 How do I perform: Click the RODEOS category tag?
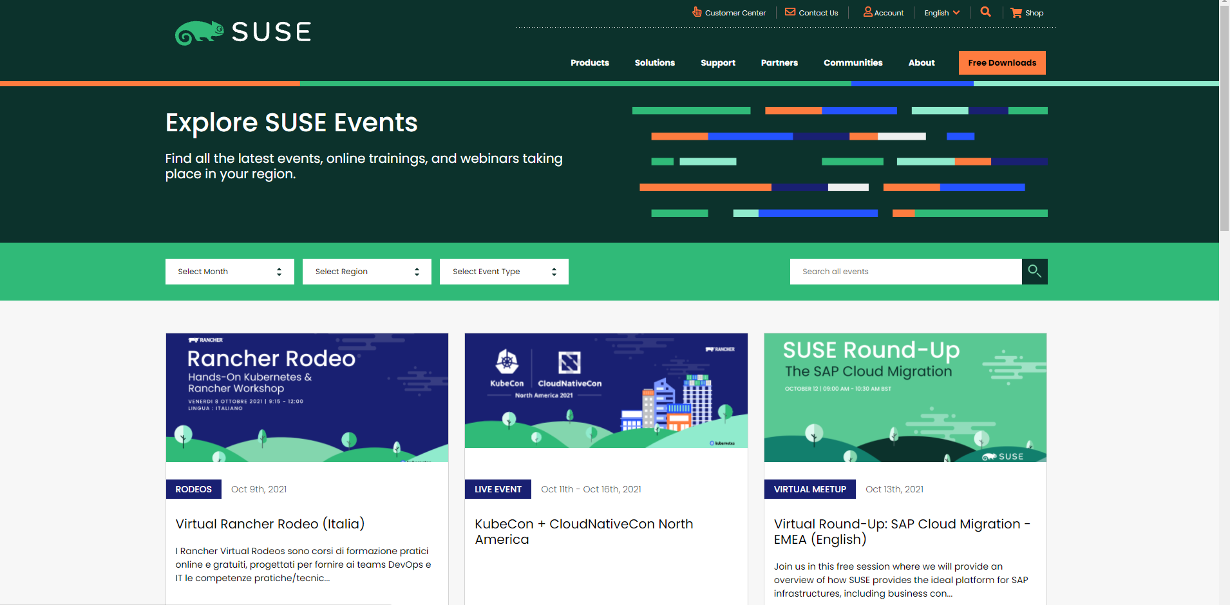coord(193,489)
